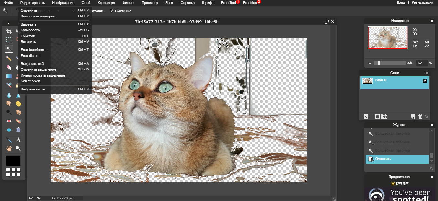Select the Magic Wand tool in toolbox
The height and width of the screenshot is (201, 438).
tap(9, 49)
